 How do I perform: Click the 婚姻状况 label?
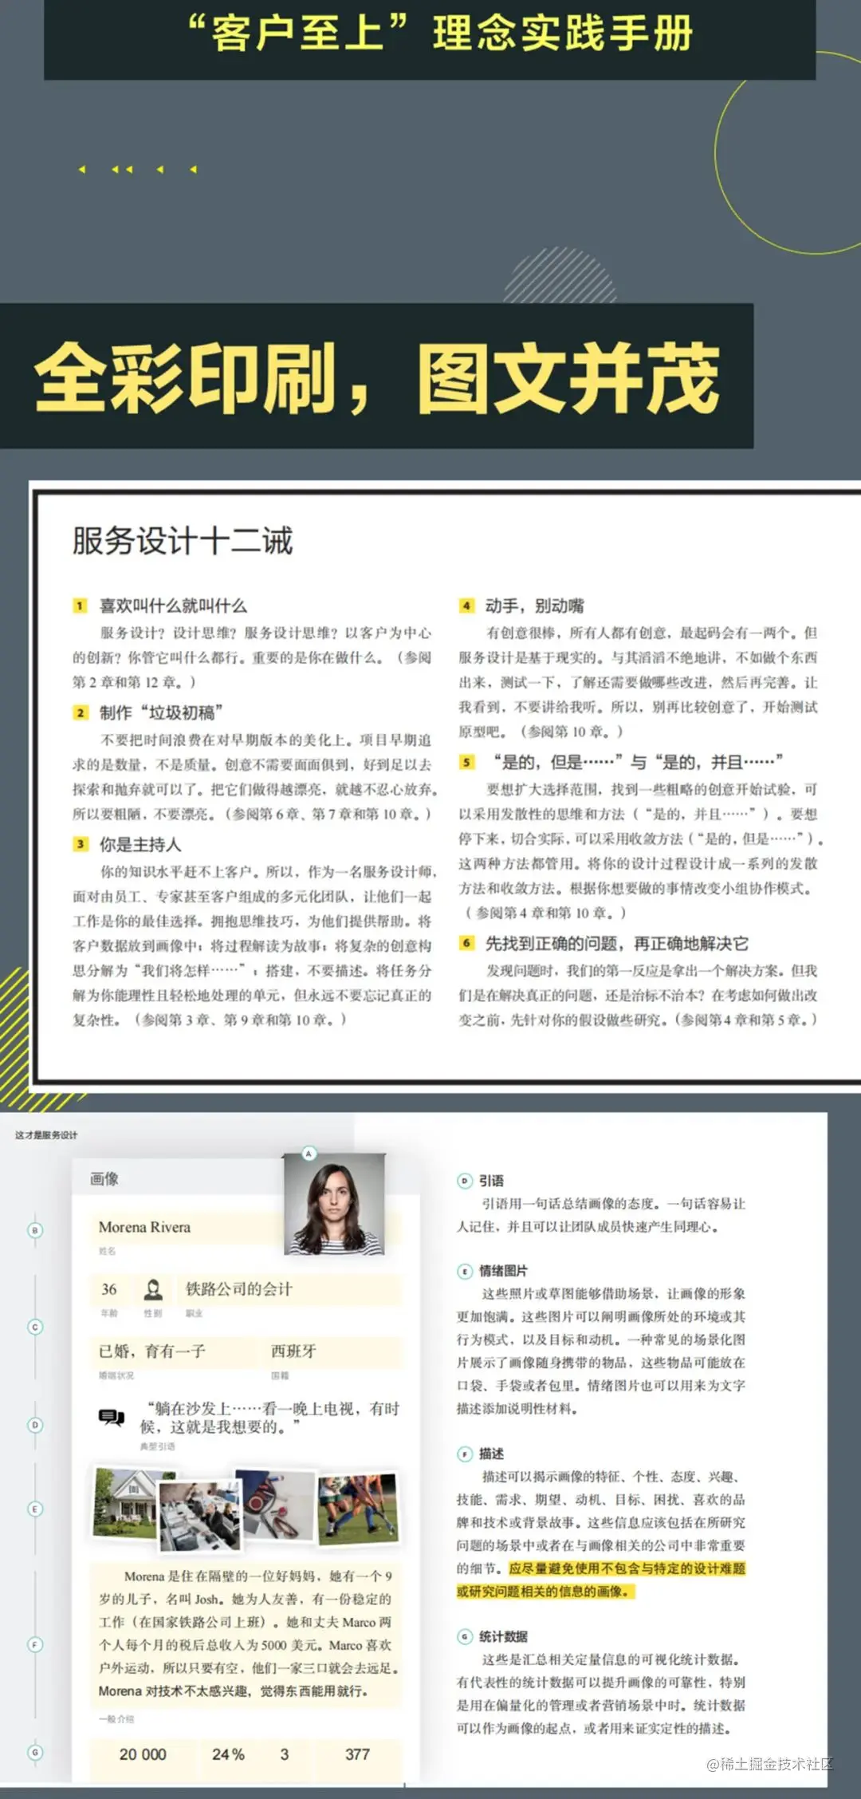[x=116, y=1375]
